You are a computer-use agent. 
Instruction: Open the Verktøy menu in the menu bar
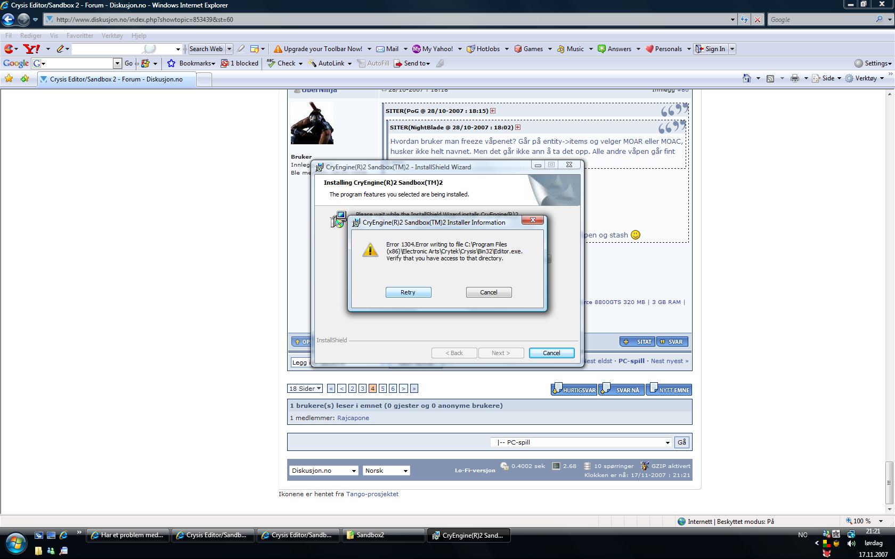pyautogui.click(x=112, y=36)
